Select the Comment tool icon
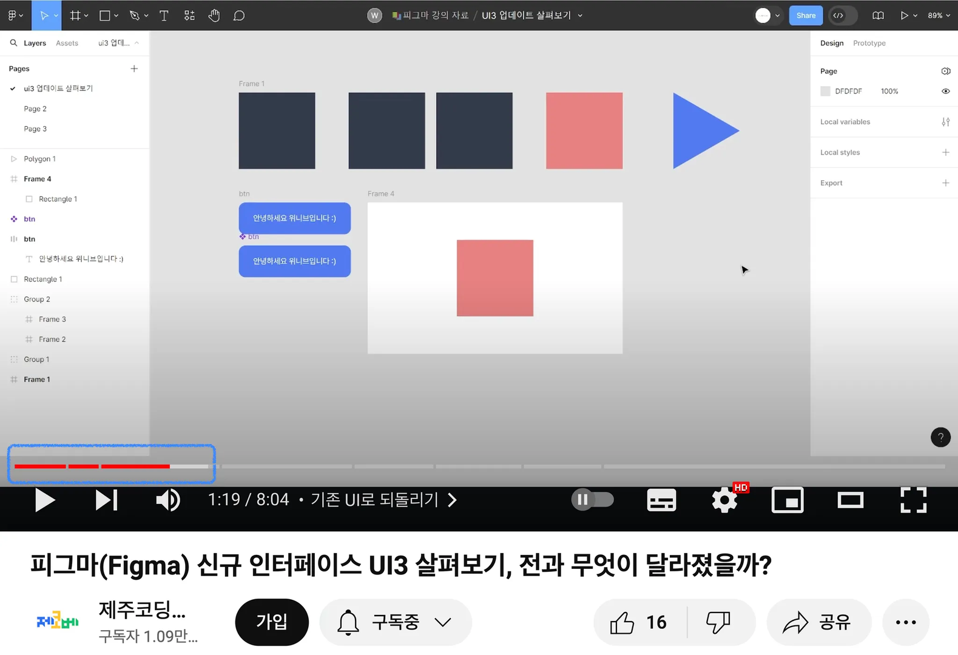This screenshot has width=958, height=655. [x=239, y=15]
